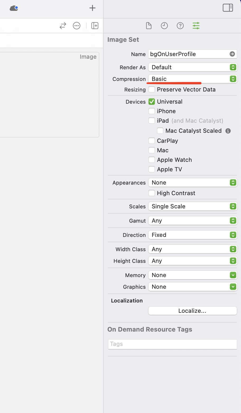The image size is (241, 413).
Task: Click the cloud status icon
Action: point(14,8)
